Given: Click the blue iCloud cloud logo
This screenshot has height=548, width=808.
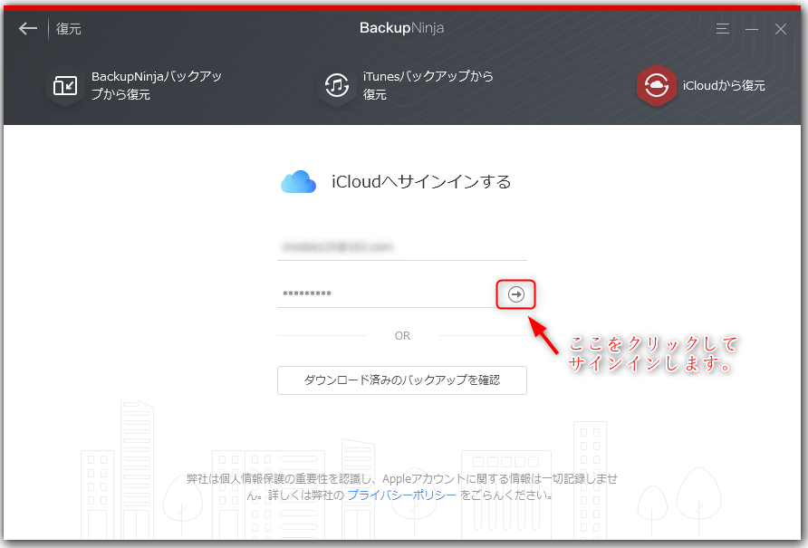Looking at the screenshot, I should click(298, 182).
